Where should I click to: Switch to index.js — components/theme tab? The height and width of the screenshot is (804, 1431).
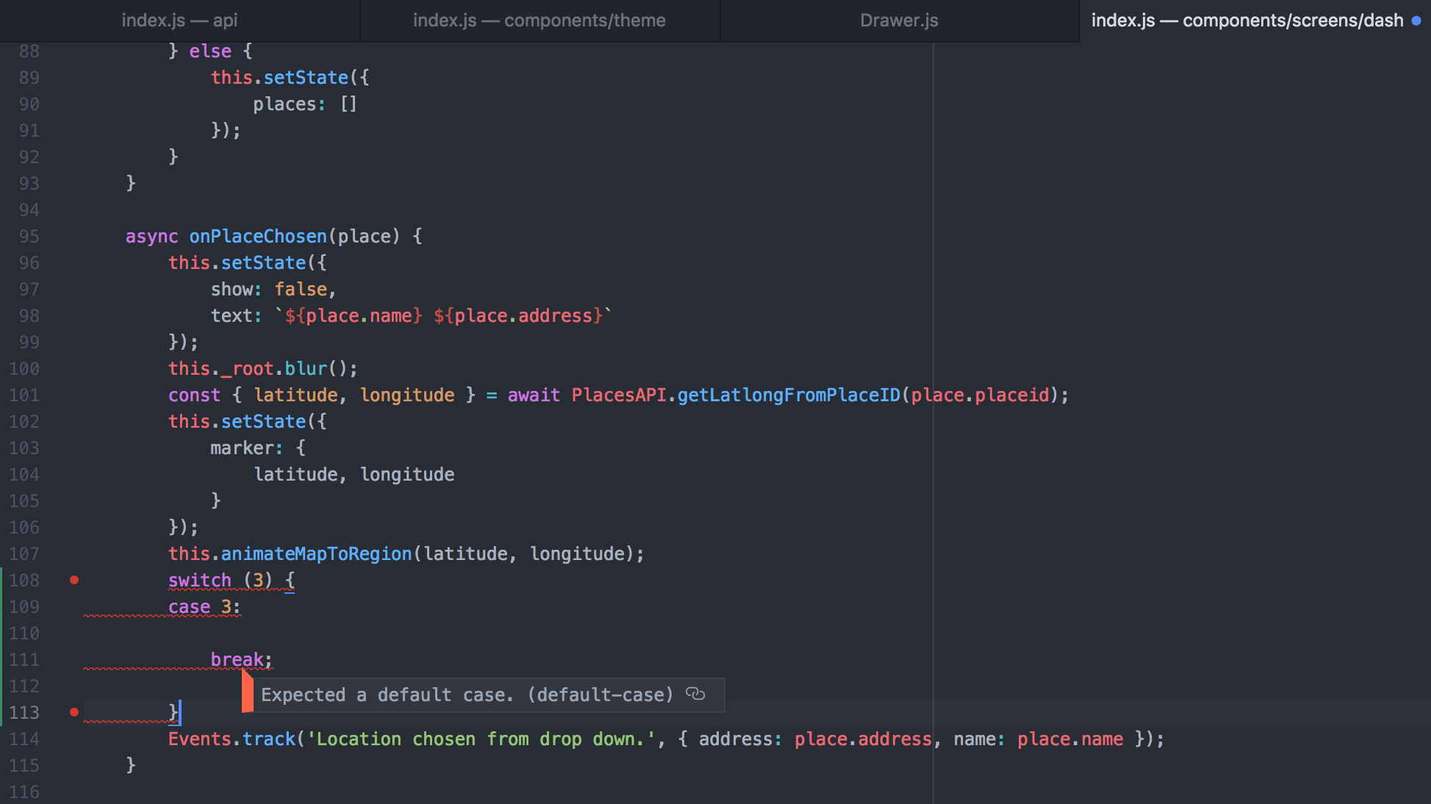click(x=539, y=21)
